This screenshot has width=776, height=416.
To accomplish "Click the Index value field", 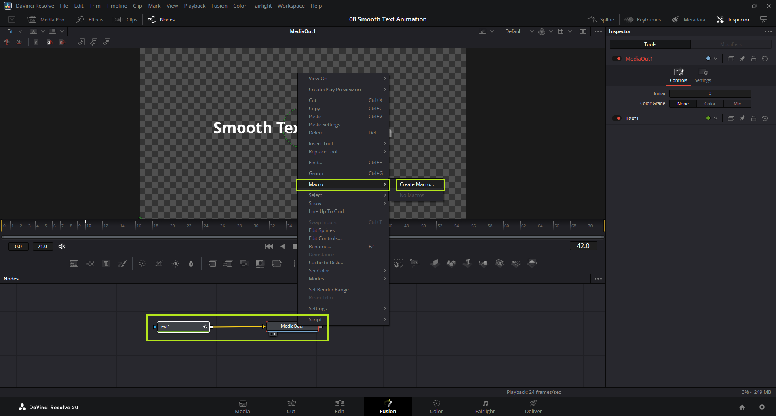I will tap(710, 94).
